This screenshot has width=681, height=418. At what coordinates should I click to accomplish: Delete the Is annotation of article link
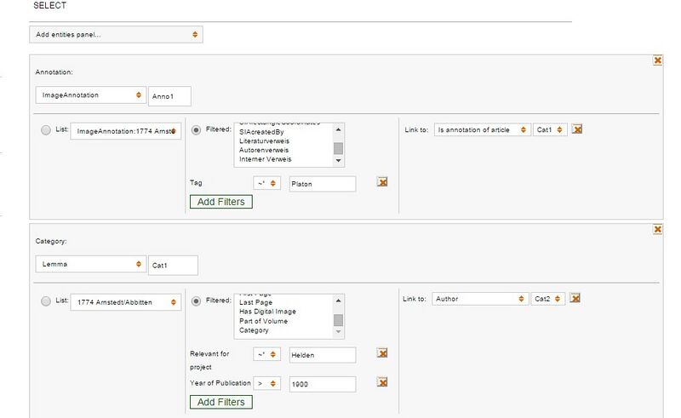576,129
